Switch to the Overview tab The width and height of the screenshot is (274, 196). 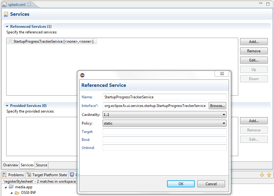(x=11, y=165)
